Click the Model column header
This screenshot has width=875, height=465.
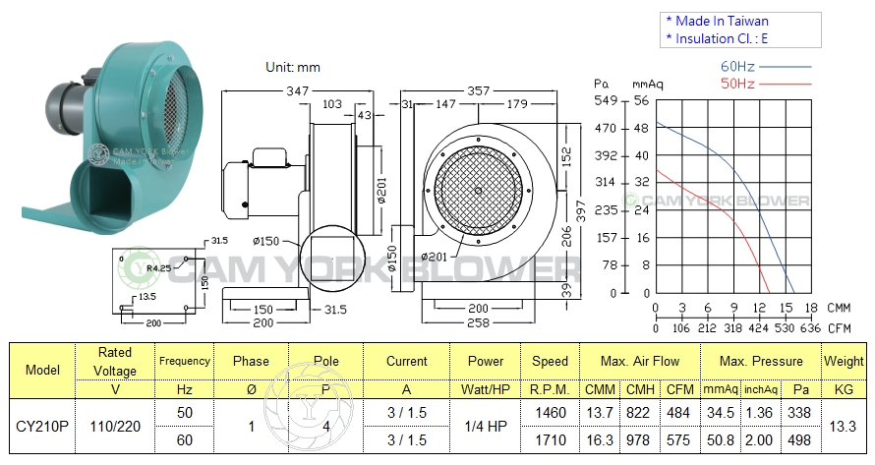pos(42,370)
